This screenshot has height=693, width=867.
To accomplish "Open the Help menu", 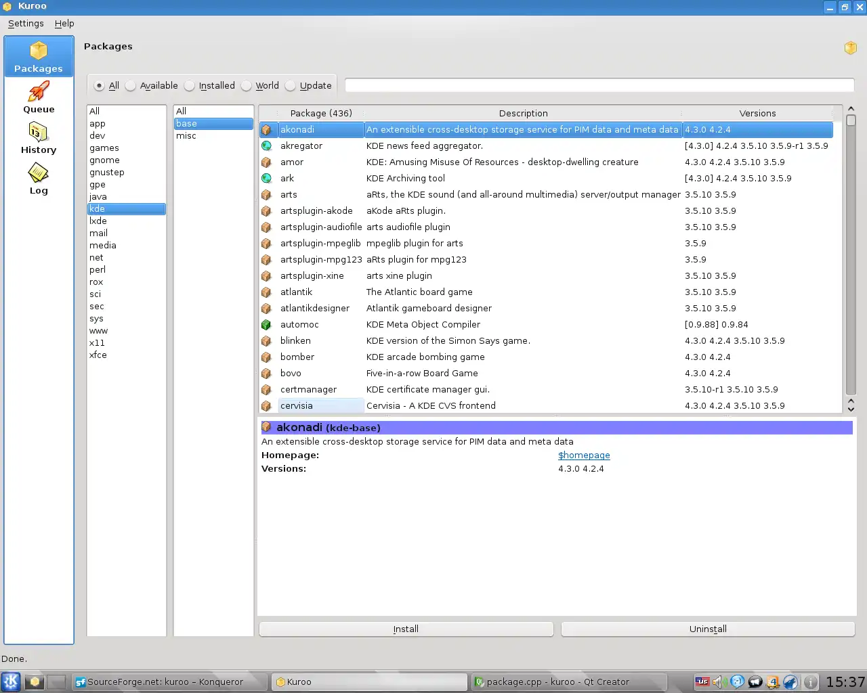I will pos(64,23).
